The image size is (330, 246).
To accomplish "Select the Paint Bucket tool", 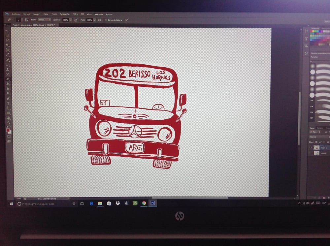I will click(8, 84).
